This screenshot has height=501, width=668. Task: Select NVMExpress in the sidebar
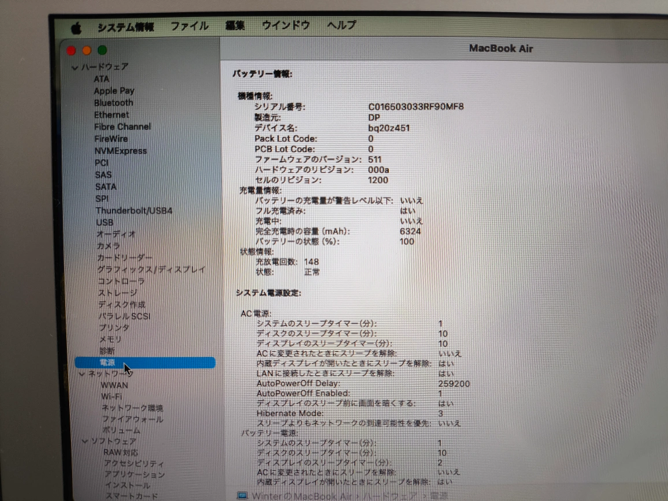121,151
